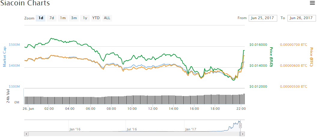Viewport: 325px width, 137px height.
Task: Click the 08:00 time axis label
Action: pyautogui.click(x=111, y=108)
